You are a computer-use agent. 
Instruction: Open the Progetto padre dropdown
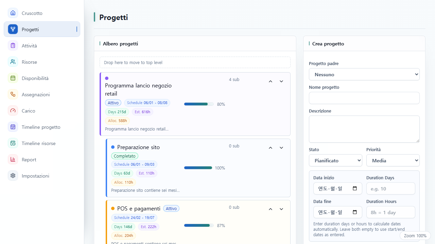coord(364,74)
